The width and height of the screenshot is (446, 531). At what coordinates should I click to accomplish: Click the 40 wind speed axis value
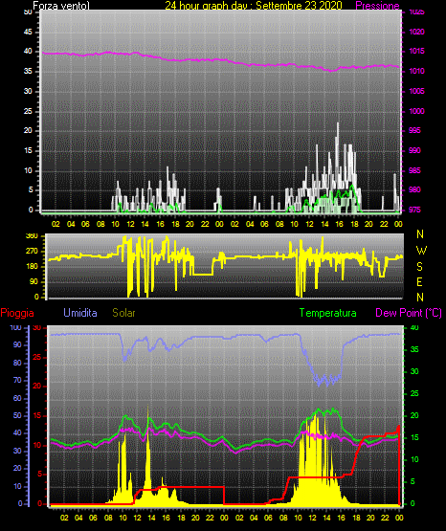point(28,52)
